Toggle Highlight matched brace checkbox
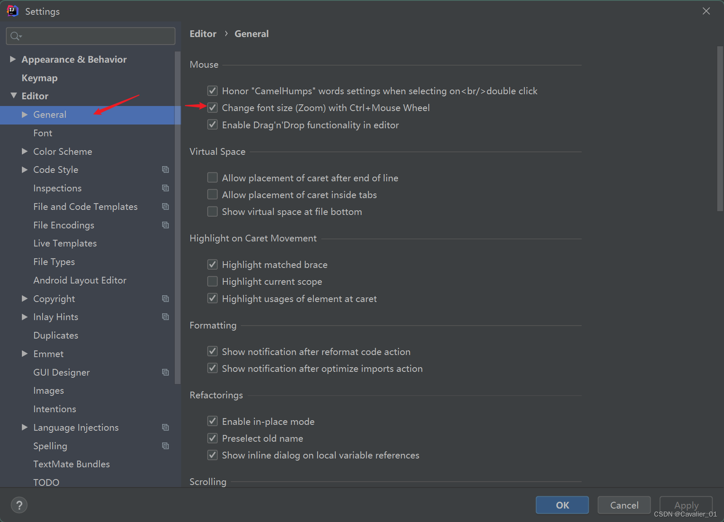Image resolution: width=724 pixels, height=522 pixels. (213, 265)
